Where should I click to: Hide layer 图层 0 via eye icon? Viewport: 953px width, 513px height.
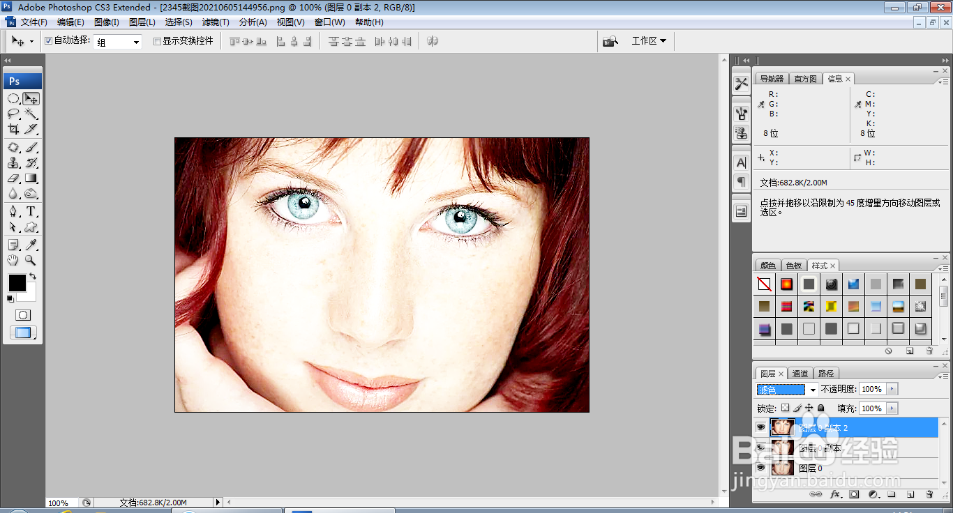pyautogui.click(x=760, y=468)
